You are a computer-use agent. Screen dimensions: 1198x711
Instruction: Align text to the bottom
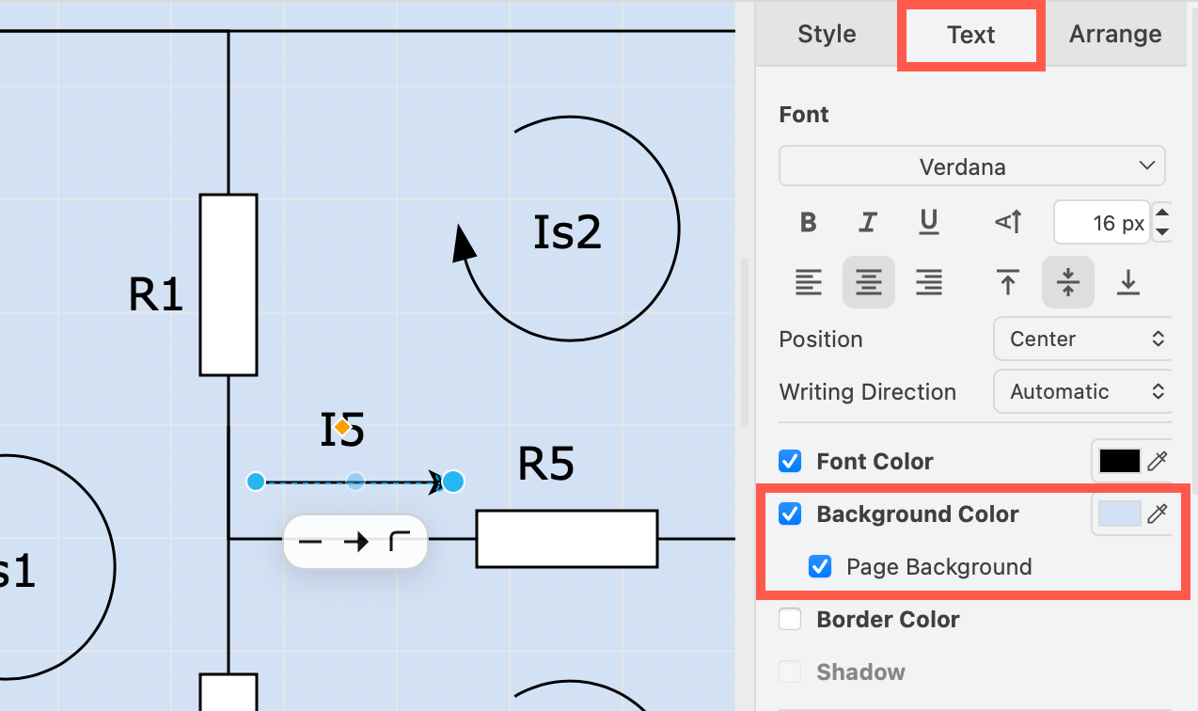(1128, 282)
